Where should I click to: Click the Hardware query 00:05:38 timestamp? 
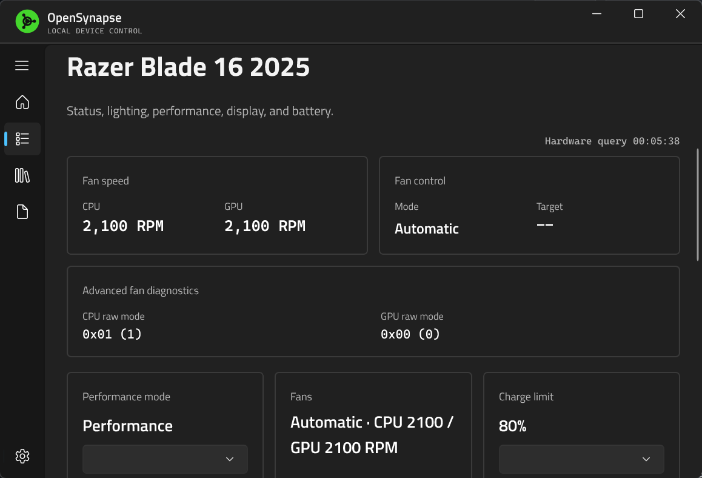tap(612, 141)
